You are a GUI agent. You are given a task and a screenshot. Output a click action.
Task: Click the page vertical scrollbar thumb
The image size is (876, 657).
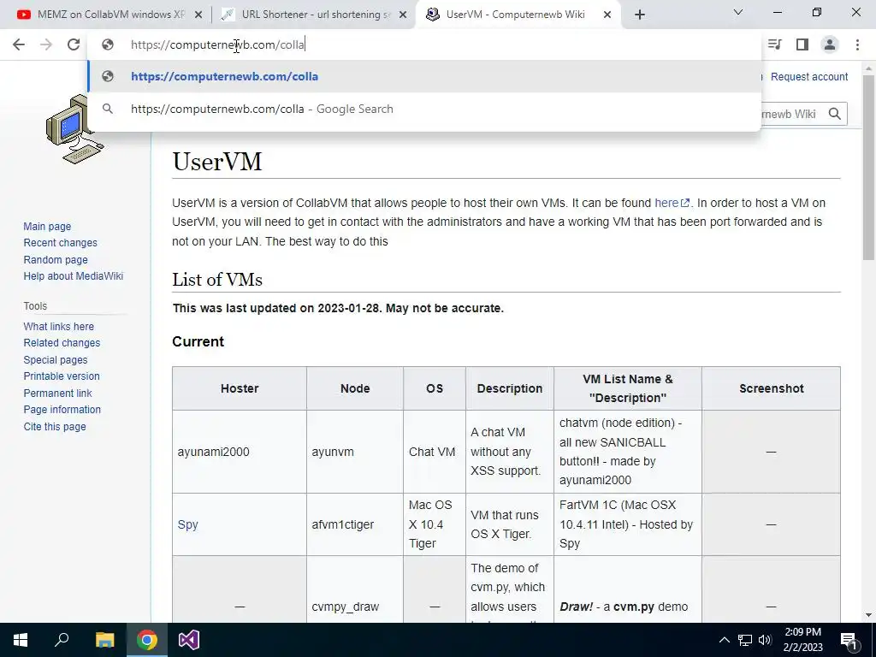pyautogui.click(x=868, y=168)
